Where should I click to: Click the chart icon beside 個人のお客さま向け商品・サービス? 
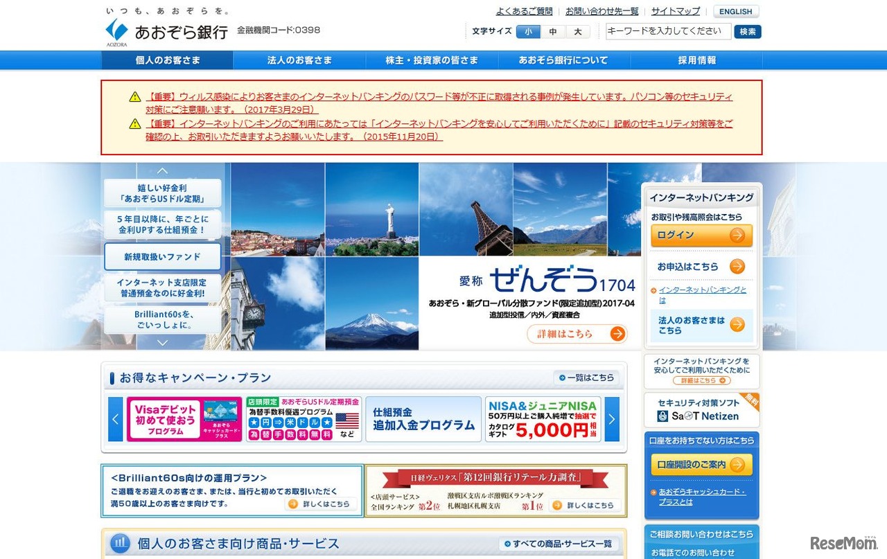[120, 543]
